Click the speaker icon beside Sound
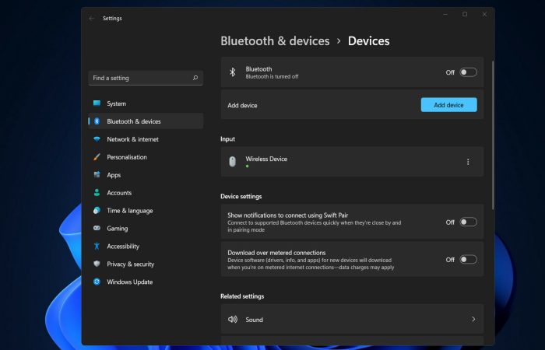Image resolution: width=545 pixels, height=350 pixels. click(x=233, y=320)
